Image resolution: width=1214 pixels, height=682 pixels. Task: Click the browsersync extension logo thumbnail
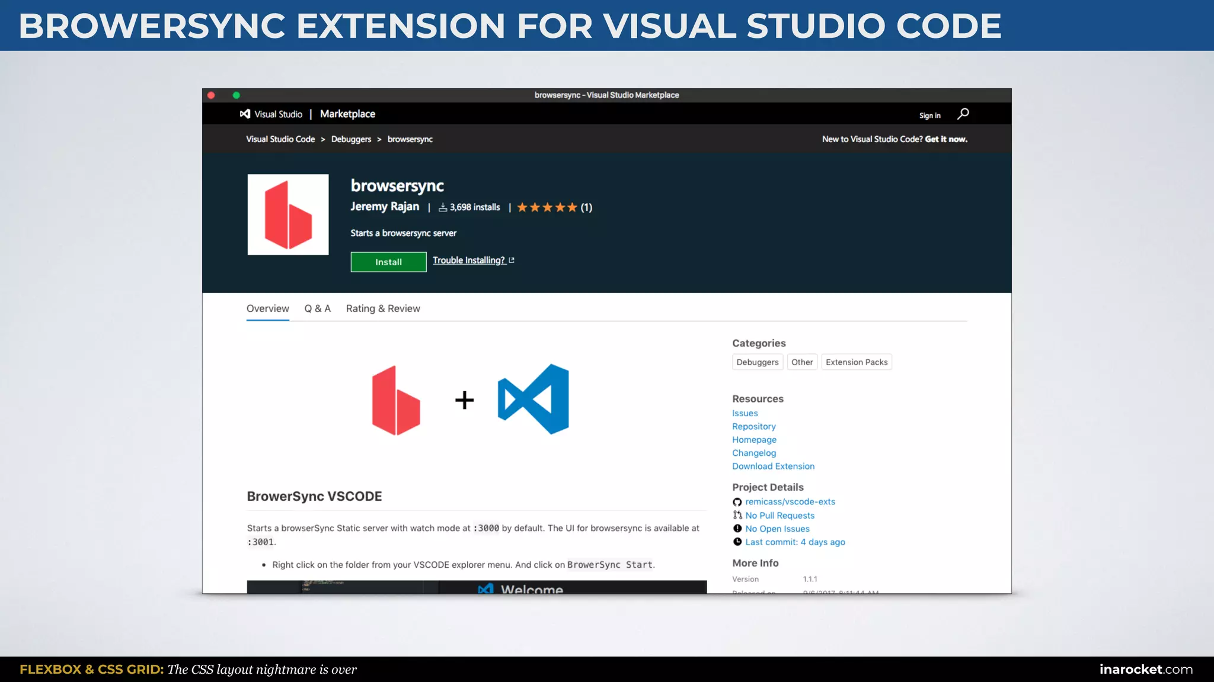(288, 214)
